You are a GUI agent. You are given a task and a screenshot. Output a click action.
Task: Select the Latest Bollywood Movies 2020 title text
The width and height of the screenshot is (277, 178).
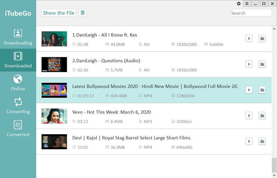155,86
